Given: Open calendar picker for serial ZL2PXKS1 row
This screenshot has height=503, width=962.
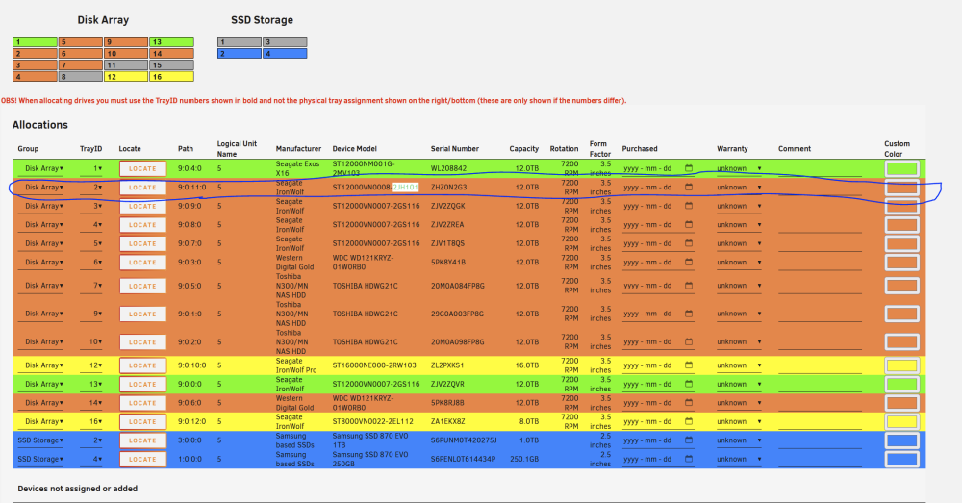Looking at the screenshot, I should click(689, 365).
